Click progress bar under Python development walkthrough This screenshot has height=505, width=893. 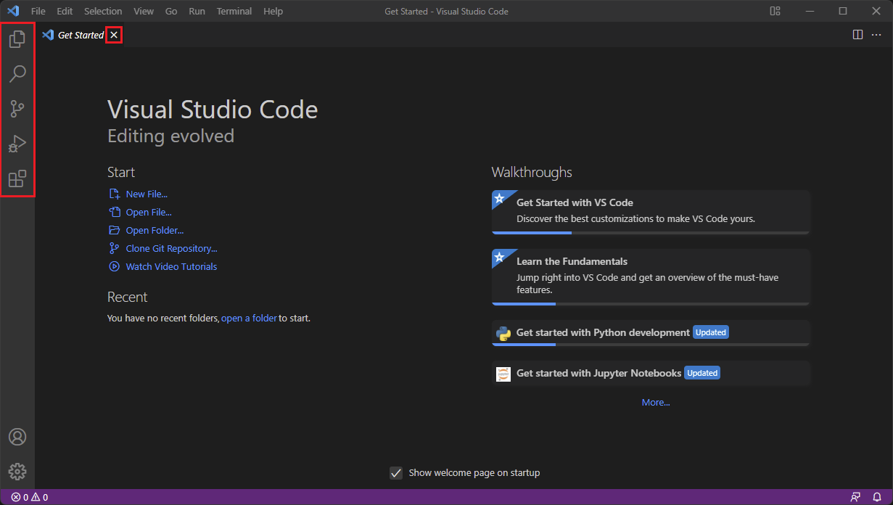[651, 345]
